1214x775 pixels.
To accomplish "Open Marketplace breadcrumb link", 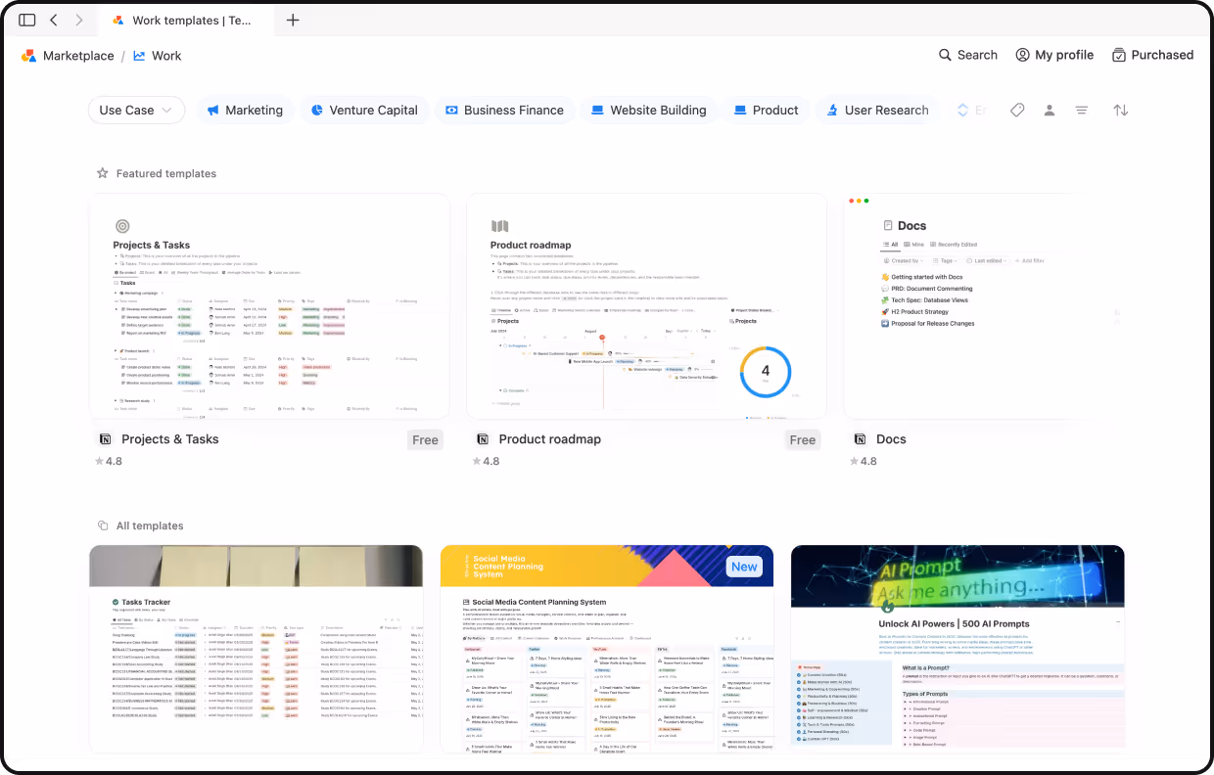I will (78, 56).
